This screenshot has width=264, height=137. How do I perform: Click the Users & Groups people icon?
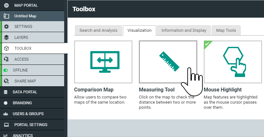[5, 114]
